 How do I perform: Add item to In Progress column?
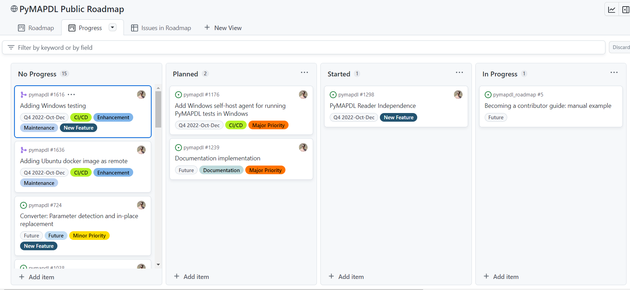pos(501,277)
